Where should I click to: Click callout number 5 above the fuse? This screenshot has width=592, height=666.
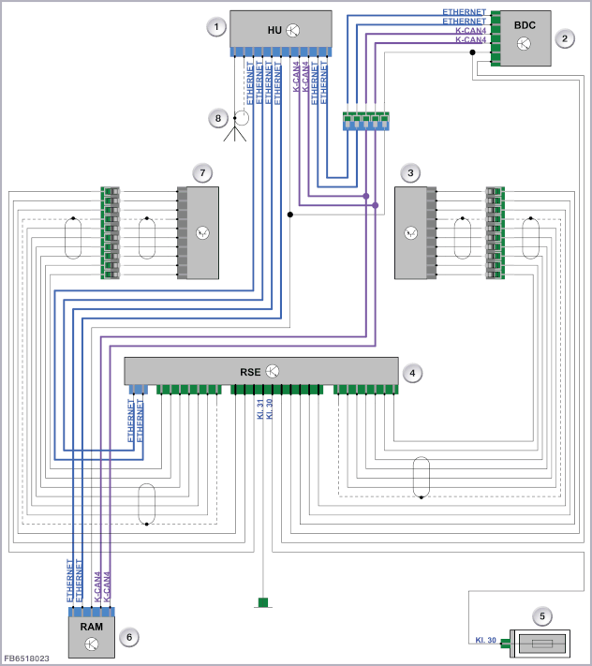(x=542, y=616)
